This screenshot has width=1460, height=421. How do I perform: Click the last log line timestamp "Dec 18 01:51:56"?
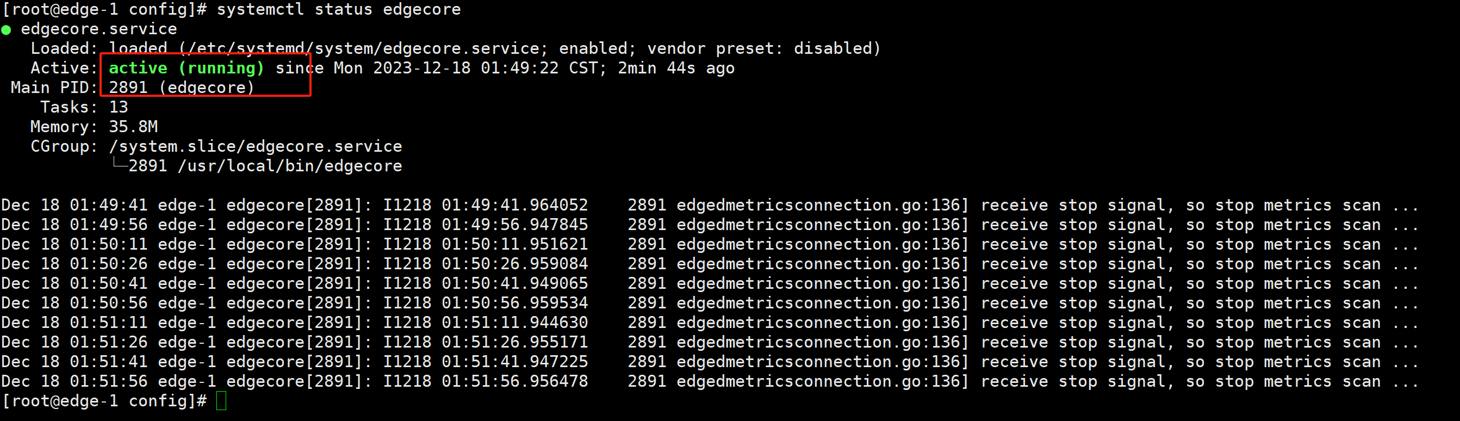point(74,381)
